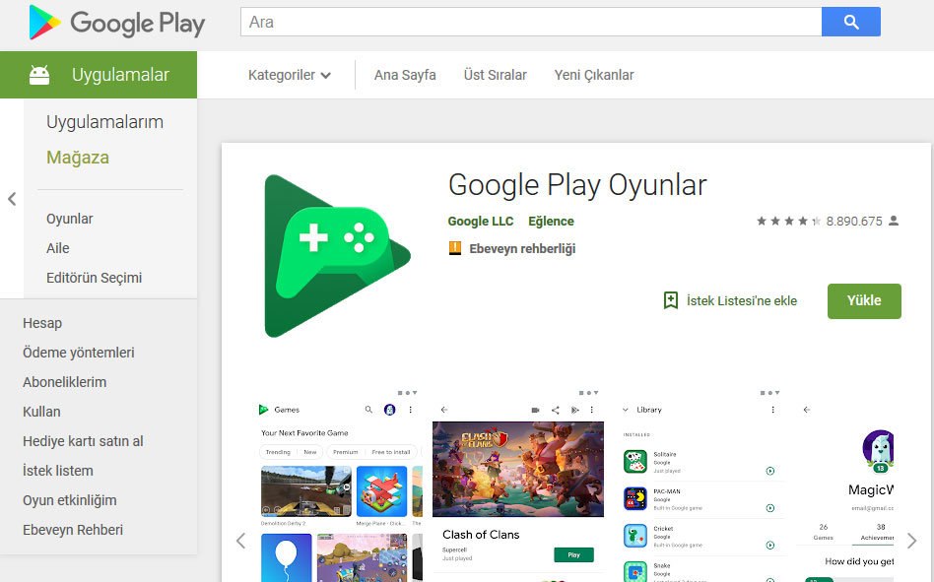Open Editörün Seçimi in the sidebar
934x582 pixels.
click(x=95, y=278)
